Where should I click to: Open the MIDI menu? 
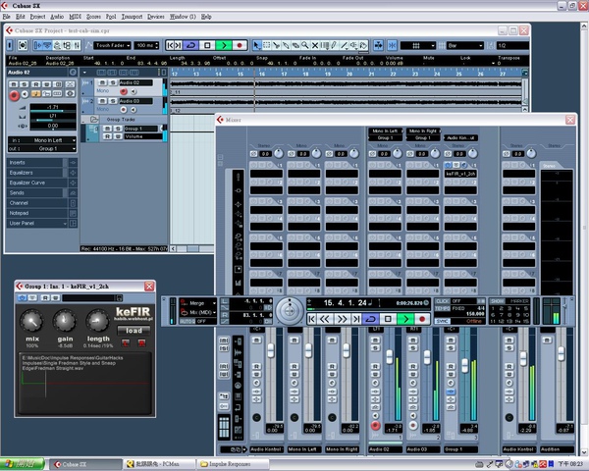click(x=76, y=17)
